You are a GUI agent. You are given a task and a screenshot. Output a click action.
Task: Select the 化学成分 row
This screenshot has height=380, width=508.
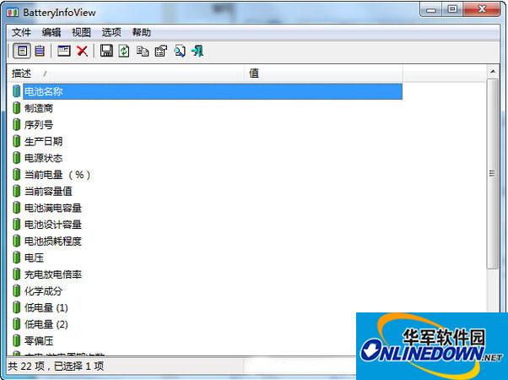(208, 290)
